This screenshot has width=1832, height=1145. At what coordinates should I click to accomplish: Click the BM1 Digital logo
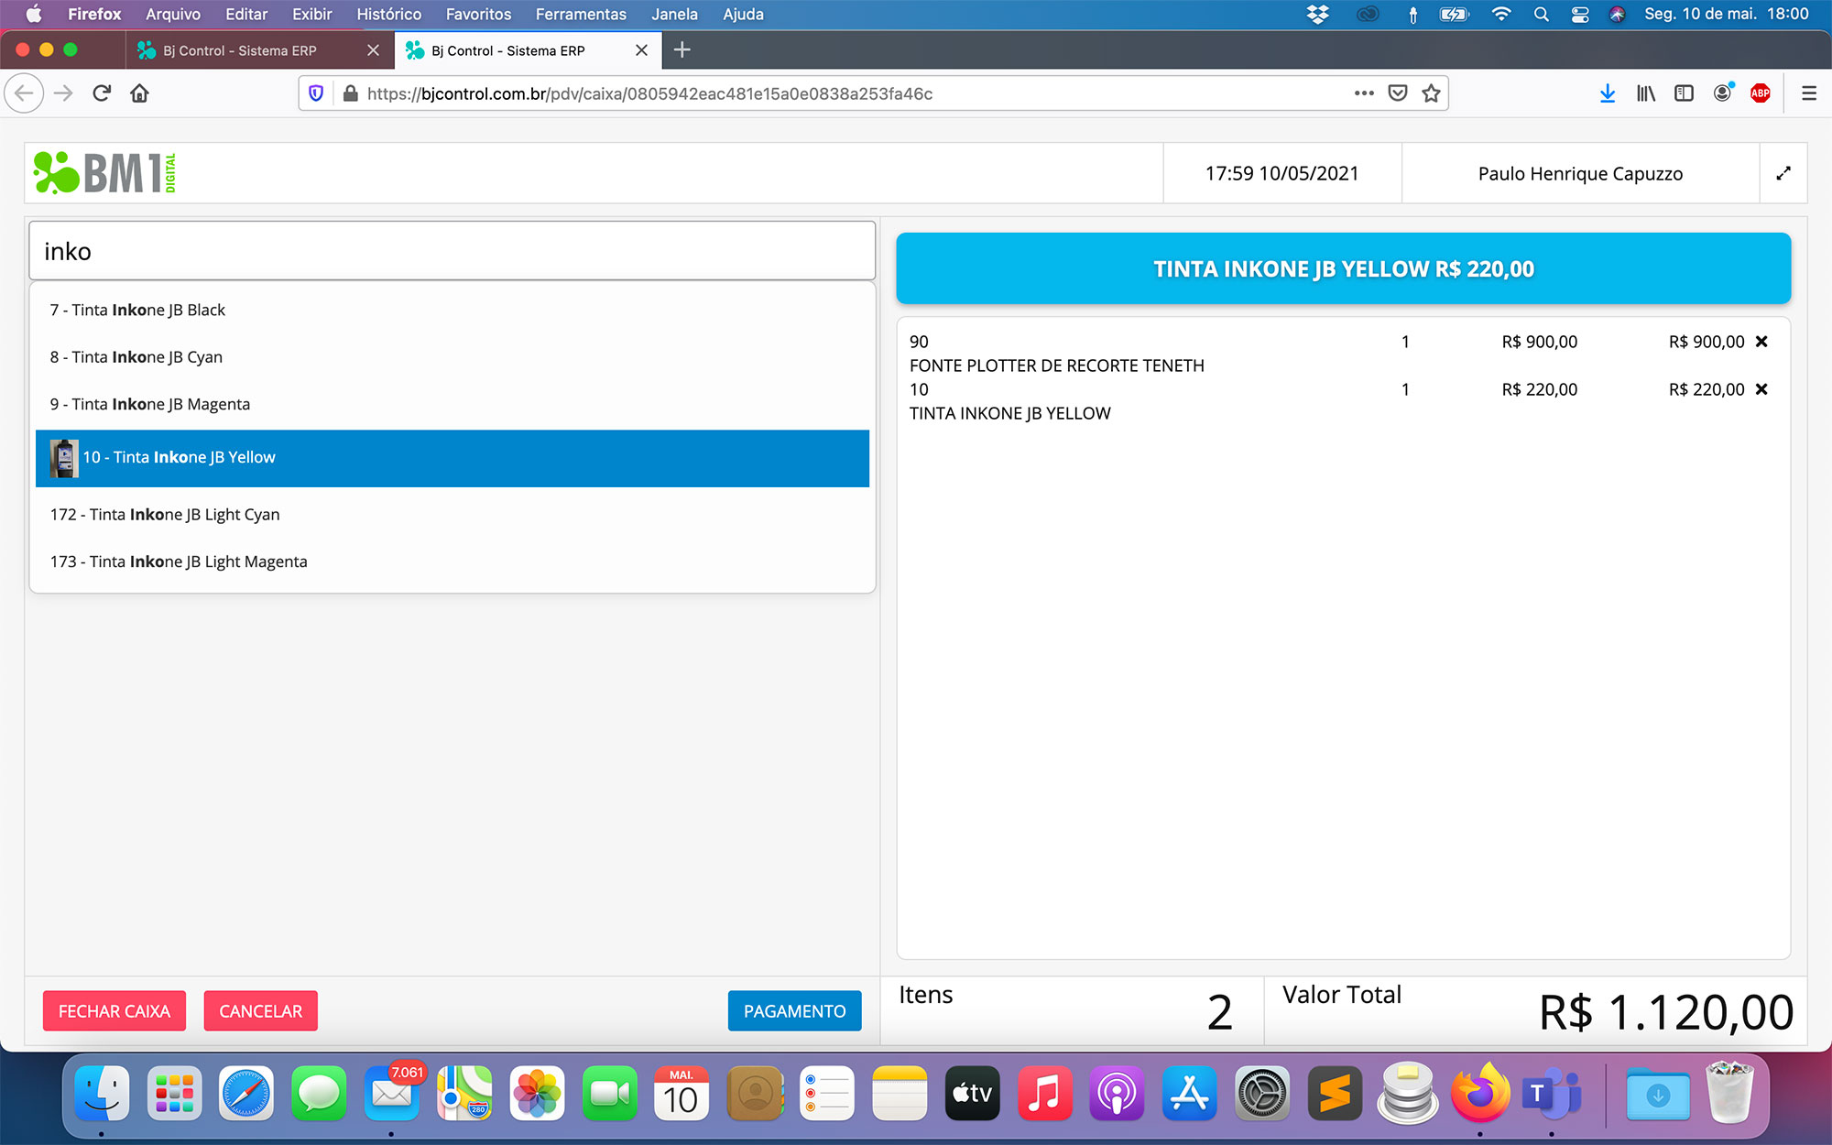pos(104,173)
